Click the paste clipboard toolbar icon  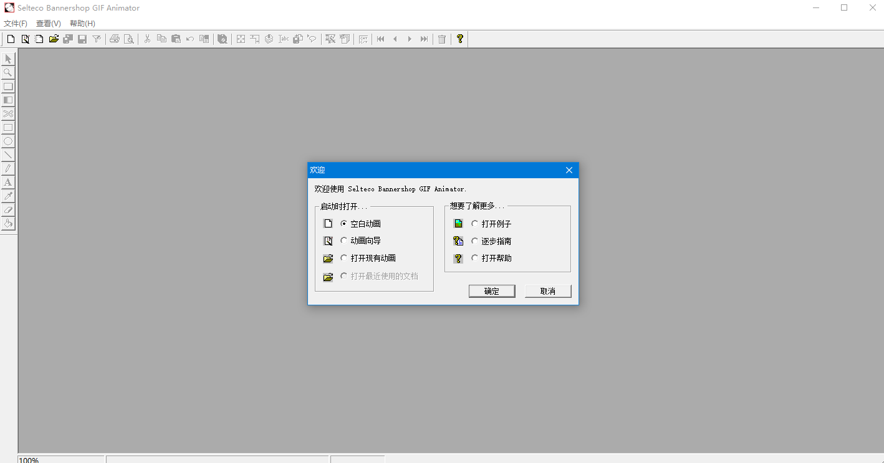176,39
